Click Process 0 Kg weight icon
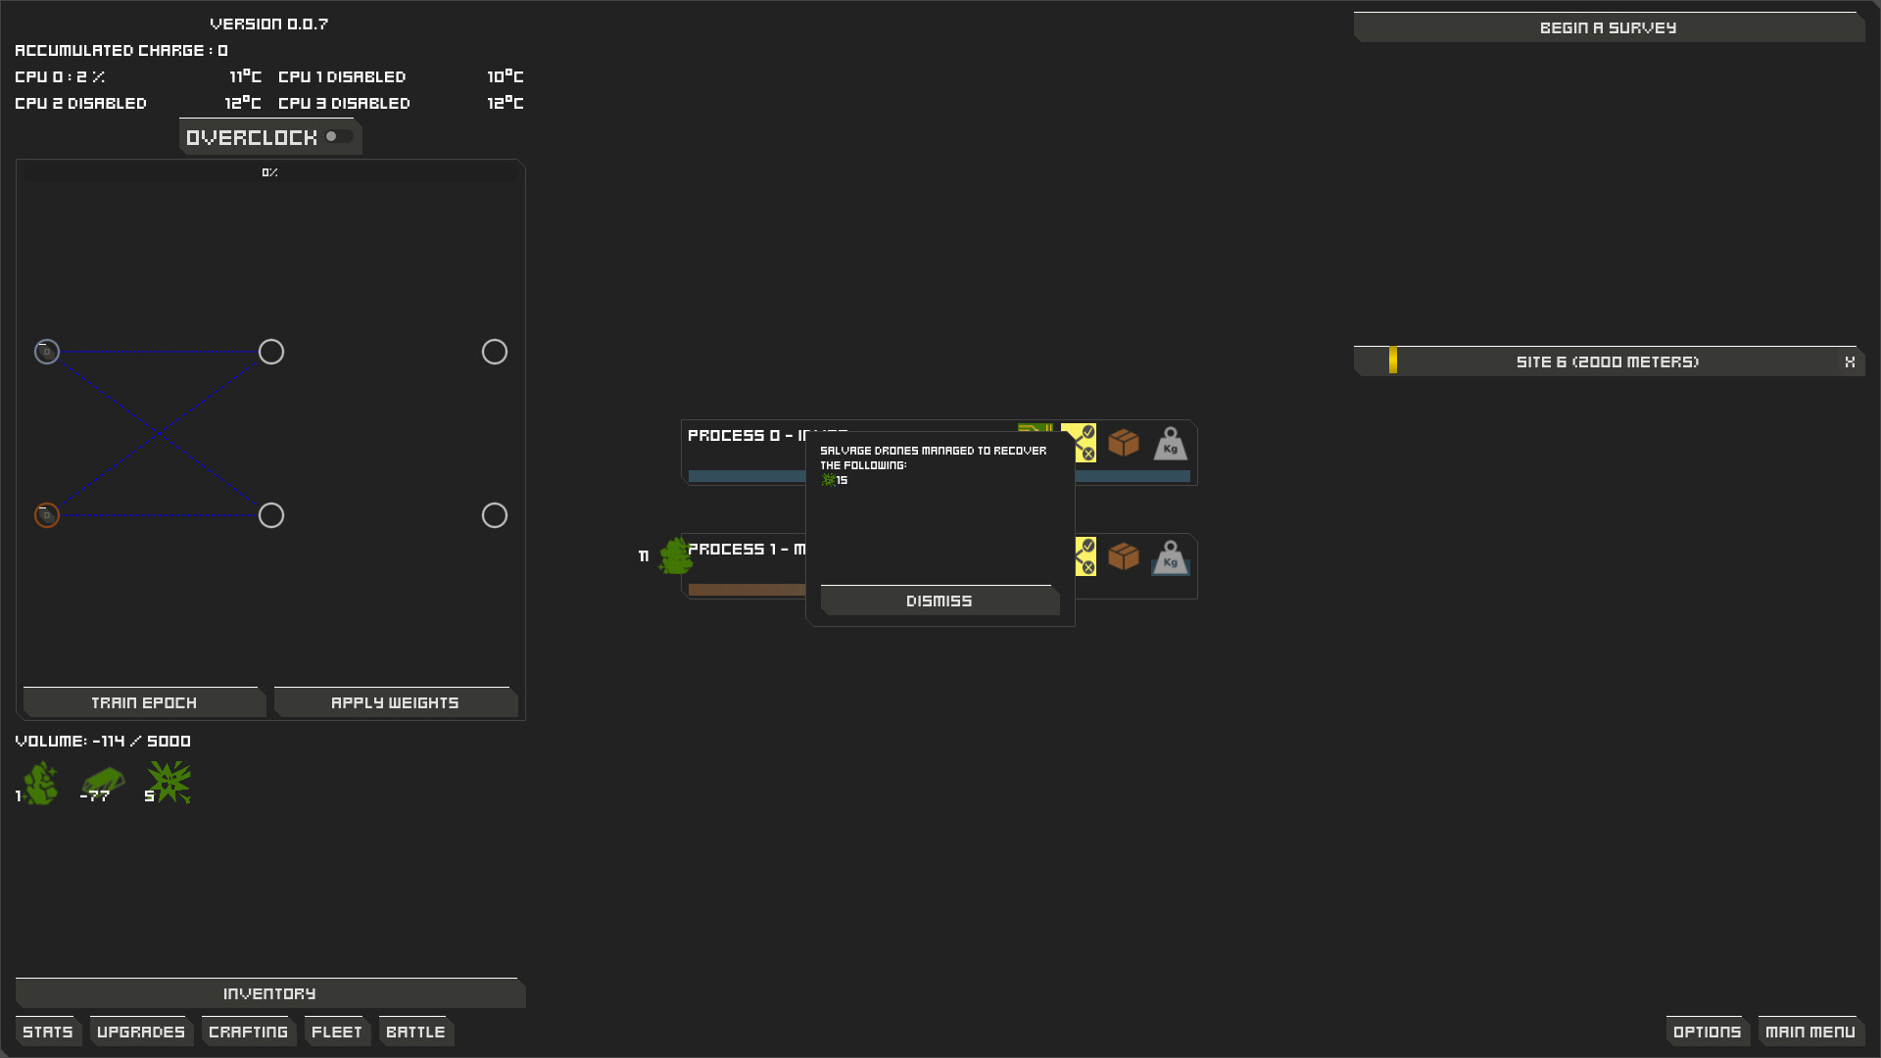 (x=1170, y=443)
